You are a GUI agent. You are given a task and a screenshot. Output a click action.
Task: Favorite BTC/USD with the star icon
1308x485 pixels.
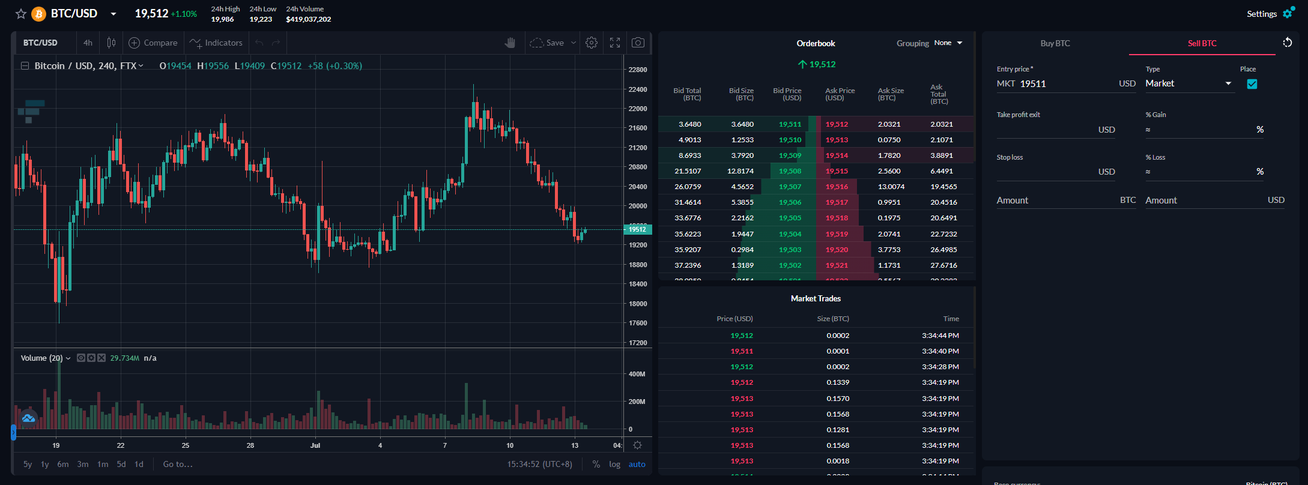click(21, 14)
